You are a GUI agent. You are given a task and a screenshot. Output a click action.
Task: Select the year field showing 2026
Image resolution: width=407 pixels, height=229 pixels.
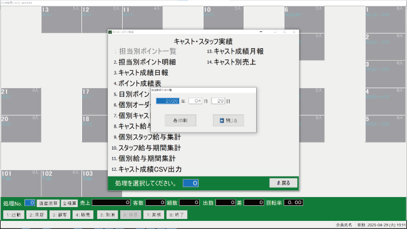click(168, 101)
